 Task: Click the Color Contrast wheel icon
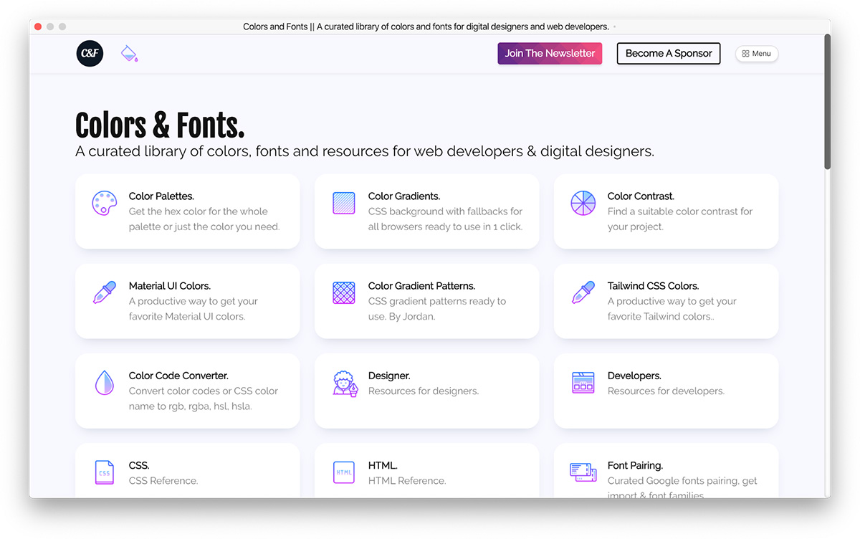point(583,203)
